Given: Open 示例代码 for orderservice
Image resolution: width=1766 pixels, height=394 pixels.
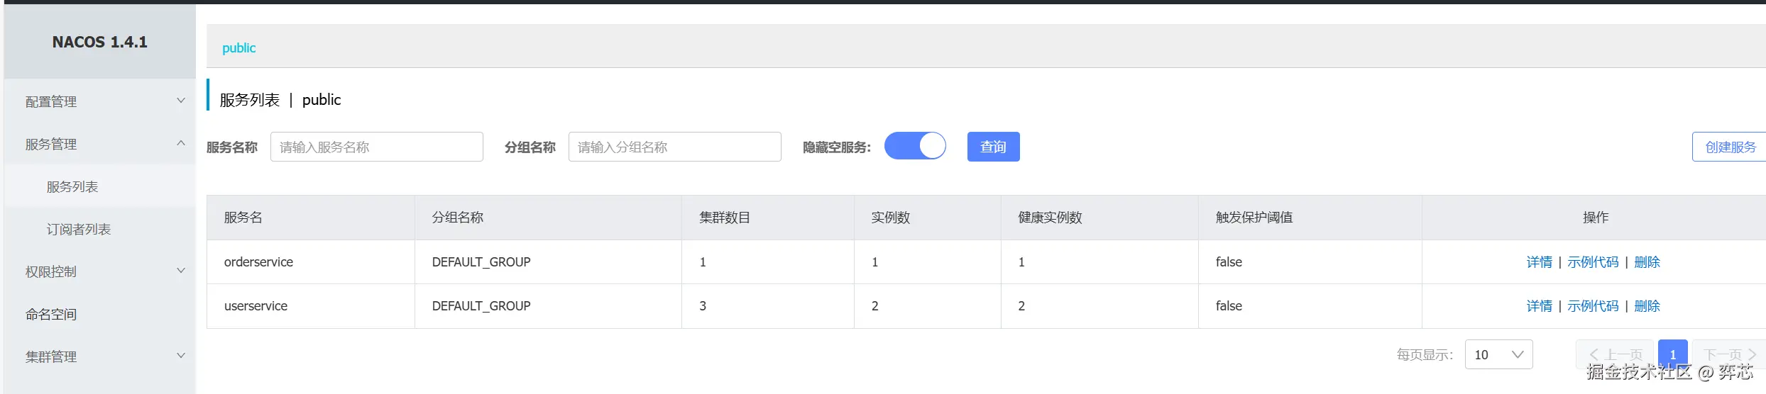Looking at the screenshot, I should coord(1593,262).
